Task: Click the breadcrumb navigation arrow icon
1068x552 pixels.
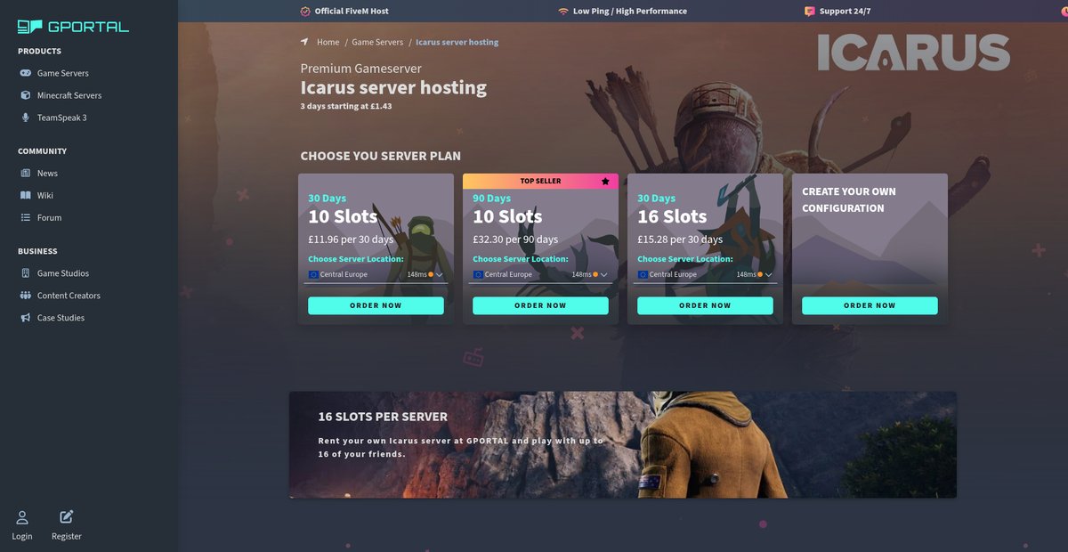Action: pos(304,42)
